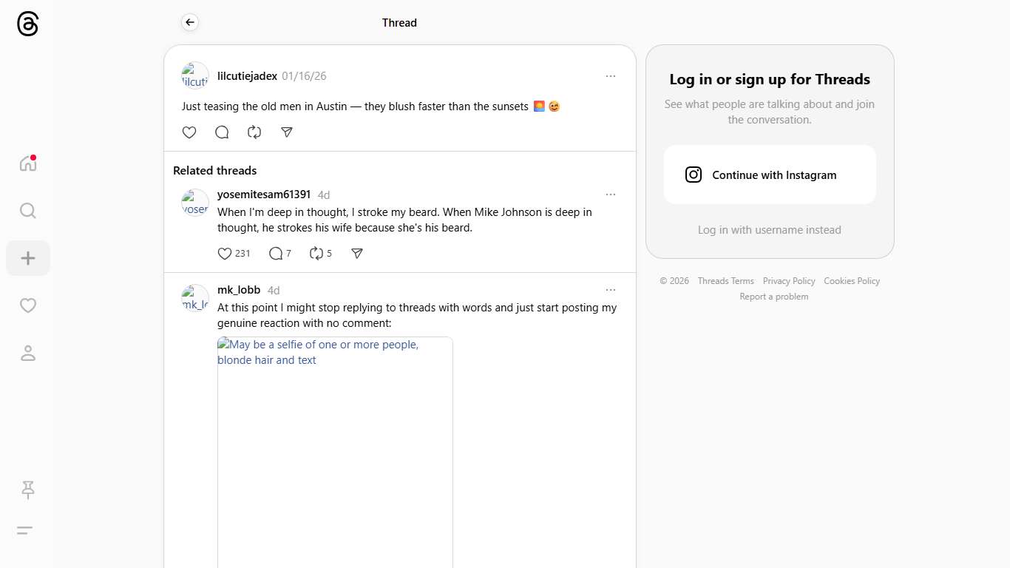The width and height of the screenshot is (1010, 568).
Task: Create a new thread with plus icon
Action: [x=28, y=258]
